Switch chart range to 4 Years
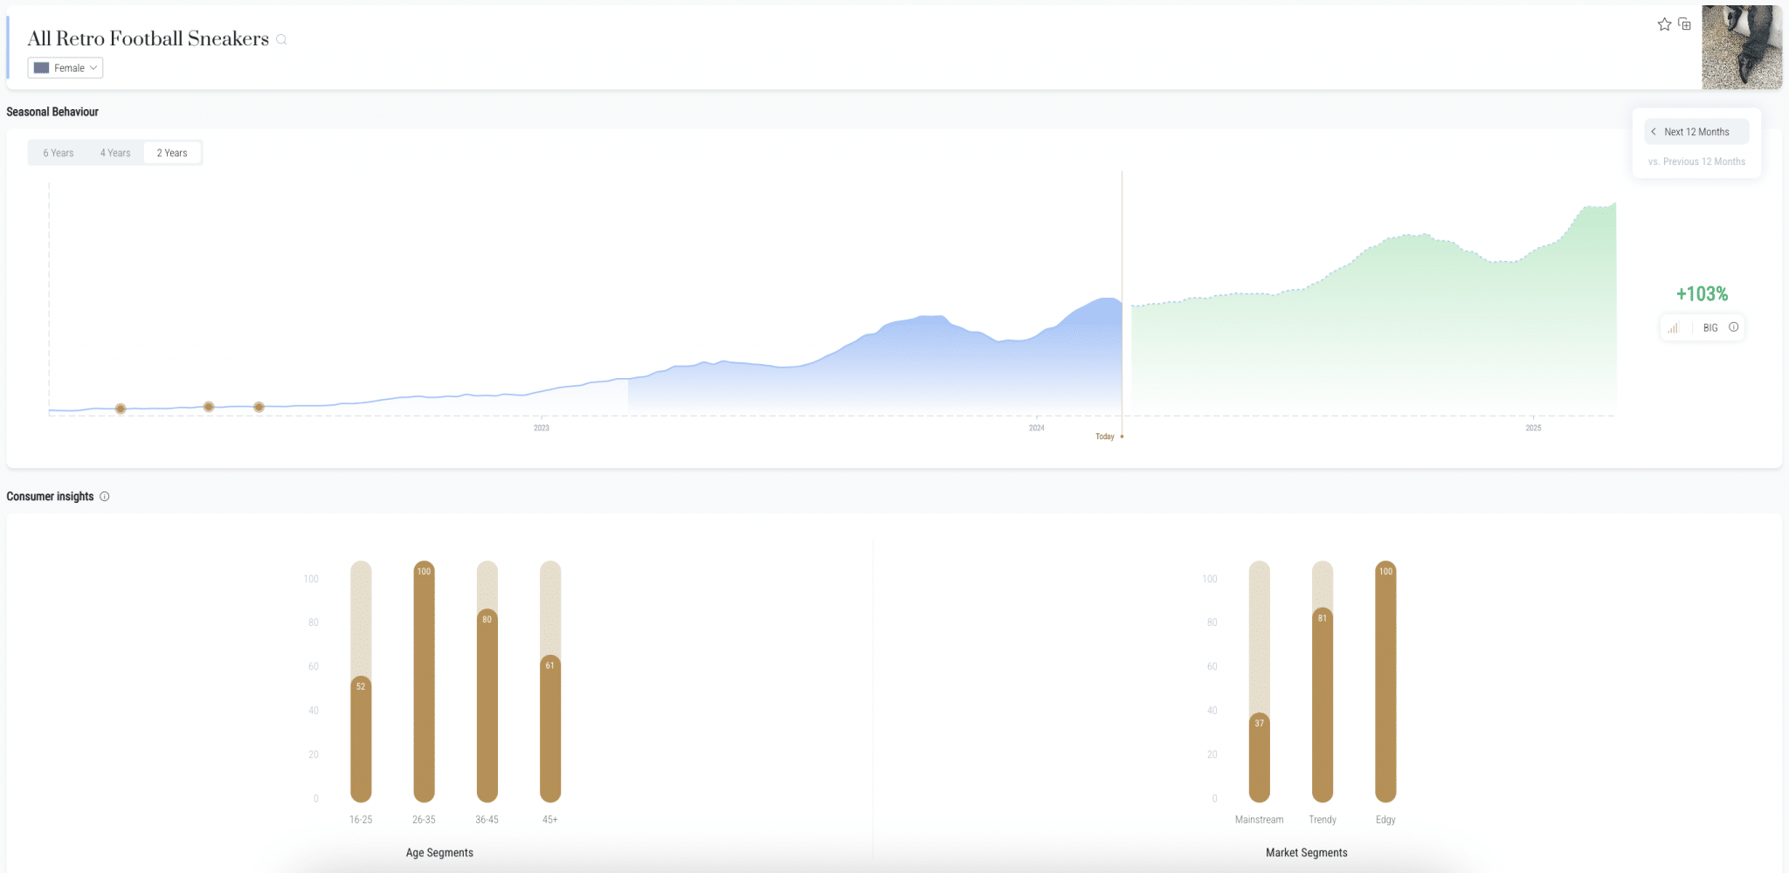Image resolution: width=1789 pixels, height=873 pixels. (115, 153)
